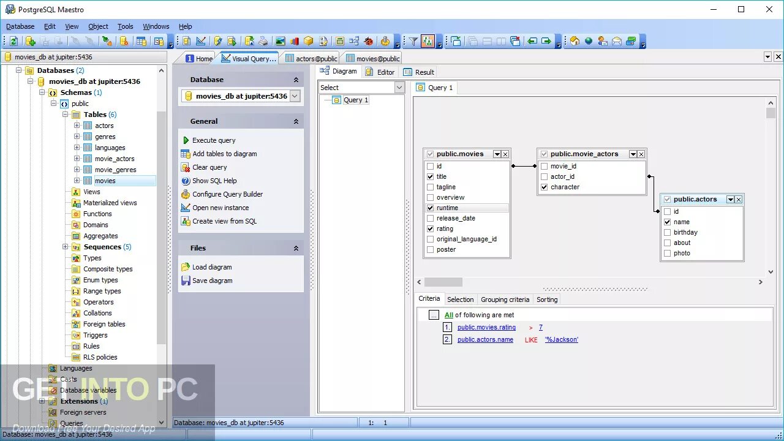This screenshot has width=784, height=441.
Task: Open the public.movies table dropdown arrow
Action: 497,154
